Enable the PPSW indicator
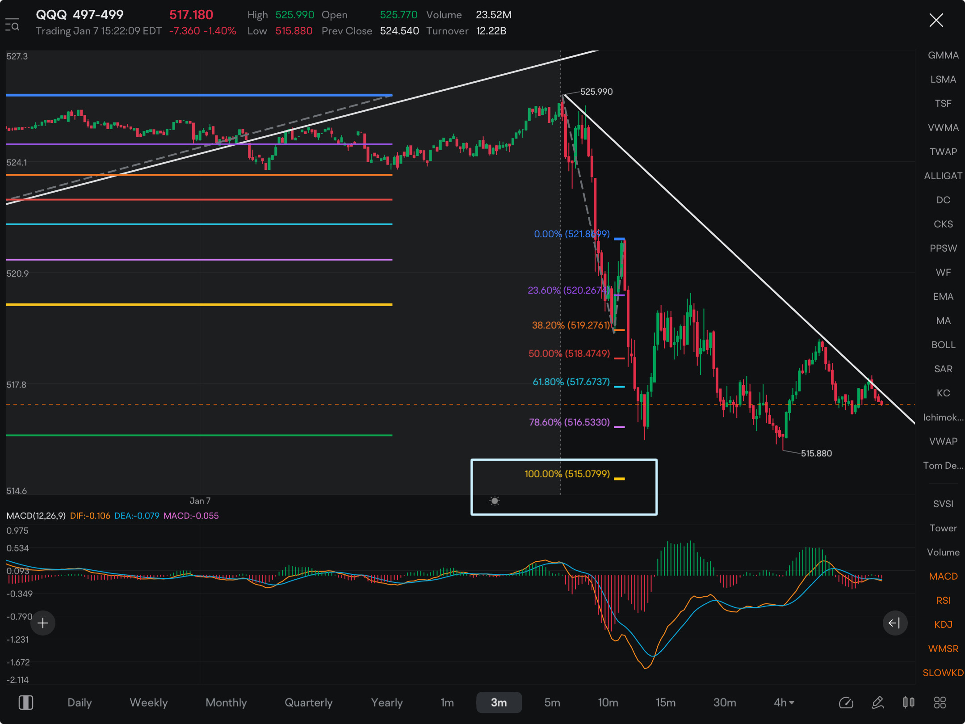The width and height of the screenshot is (965, 724). [943, 248]
